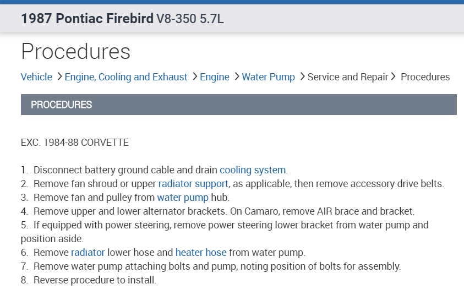Open the Engine, Cooling and Exhaust breadcrumb
This screenshot has height=306, width=464.
(126, 77)
